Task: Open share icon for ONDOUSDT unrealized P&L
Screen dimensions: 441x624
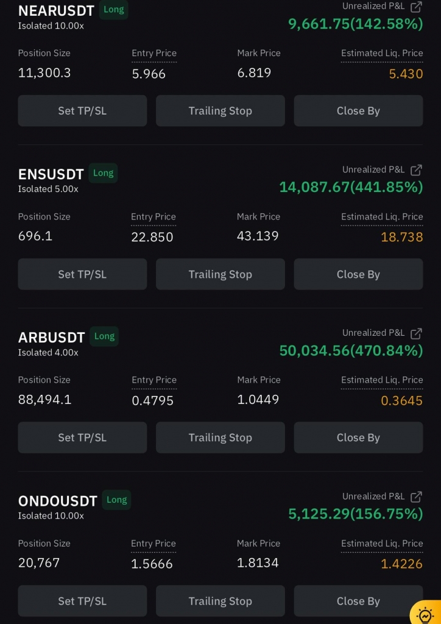Action: coord(416,497)
